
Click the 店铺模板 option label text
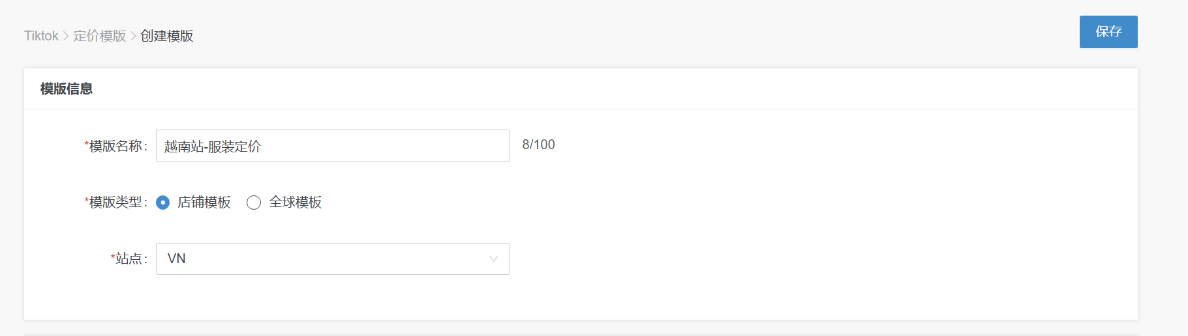pos(204,203)
